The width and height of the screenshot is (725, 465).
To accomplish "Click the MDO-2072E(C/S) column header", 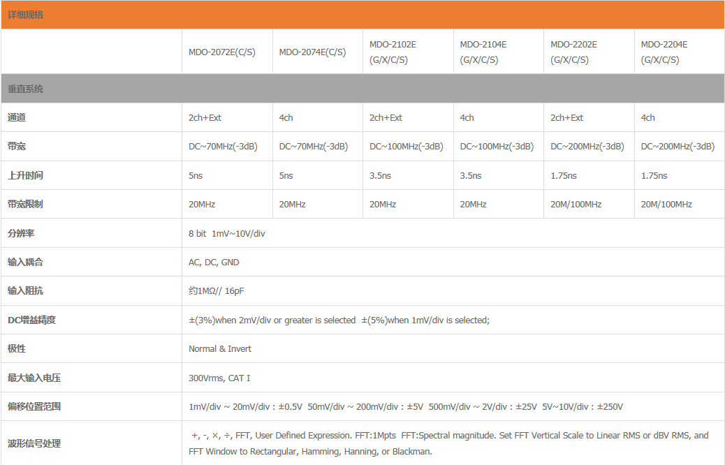I will tap(221, 52).
